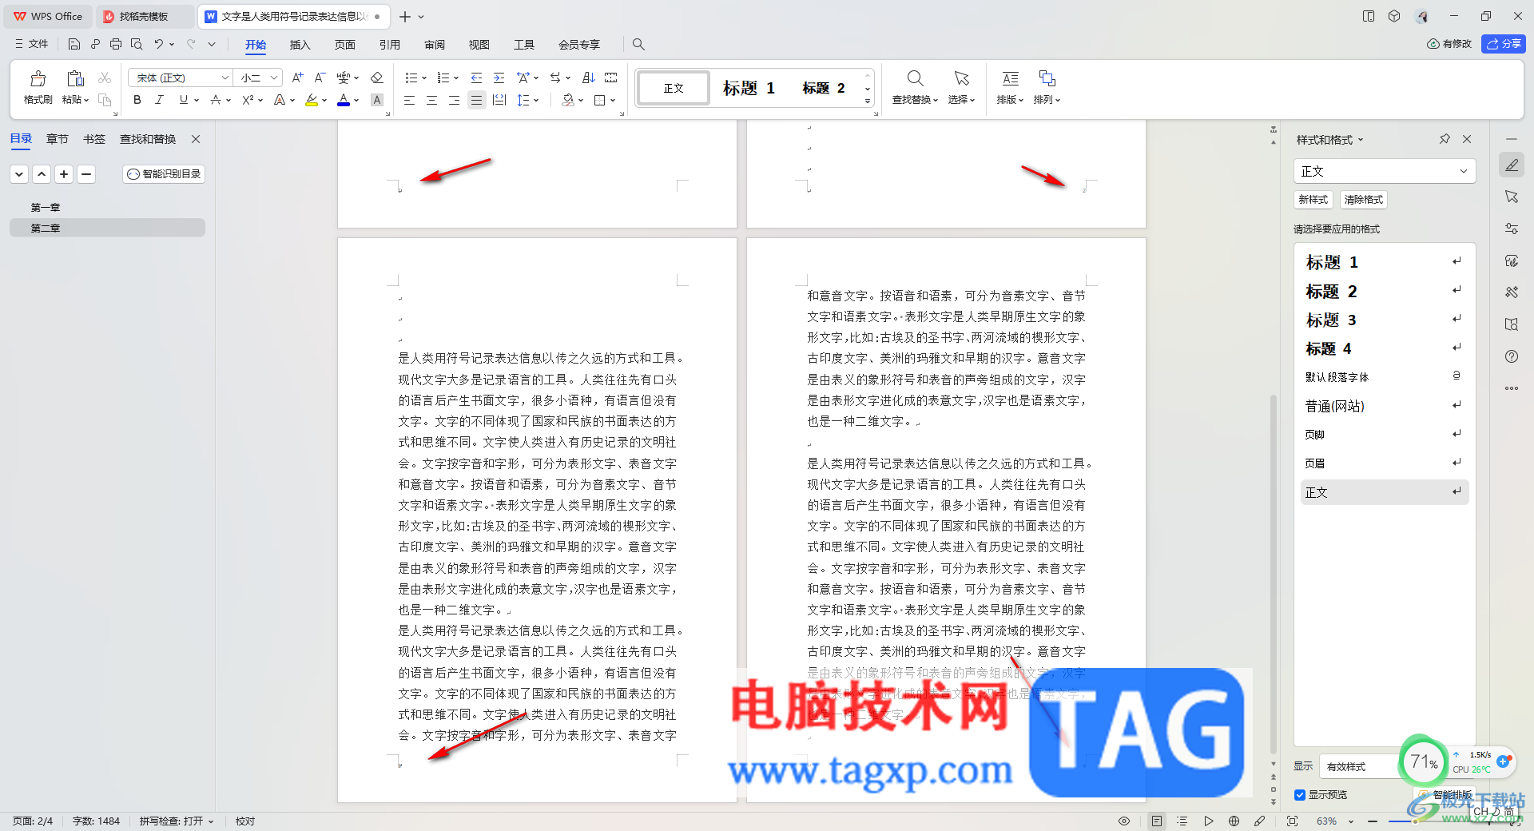
Task: Decrease paragraph indent
Action: pos(476,78)
